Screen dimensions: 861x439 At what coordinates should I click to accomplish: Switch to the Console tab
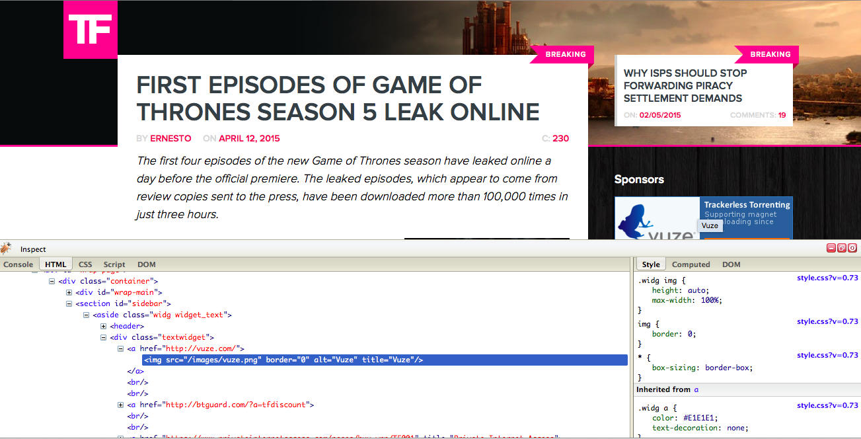click(19, 264)
